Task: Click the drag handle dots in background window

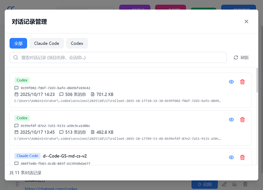Action: (x=17, y=184)
